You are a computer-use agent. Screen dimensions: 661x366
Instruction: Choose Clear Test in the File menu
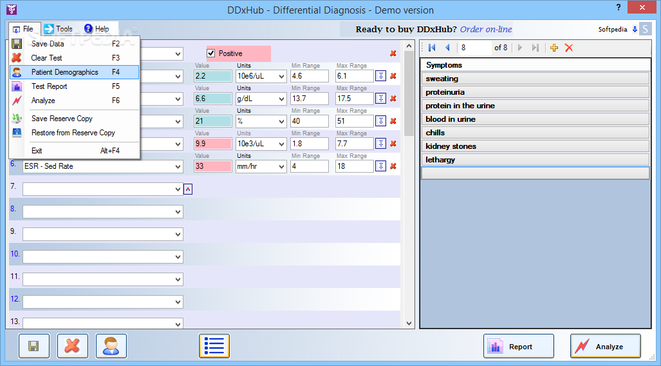pos(75,58)
